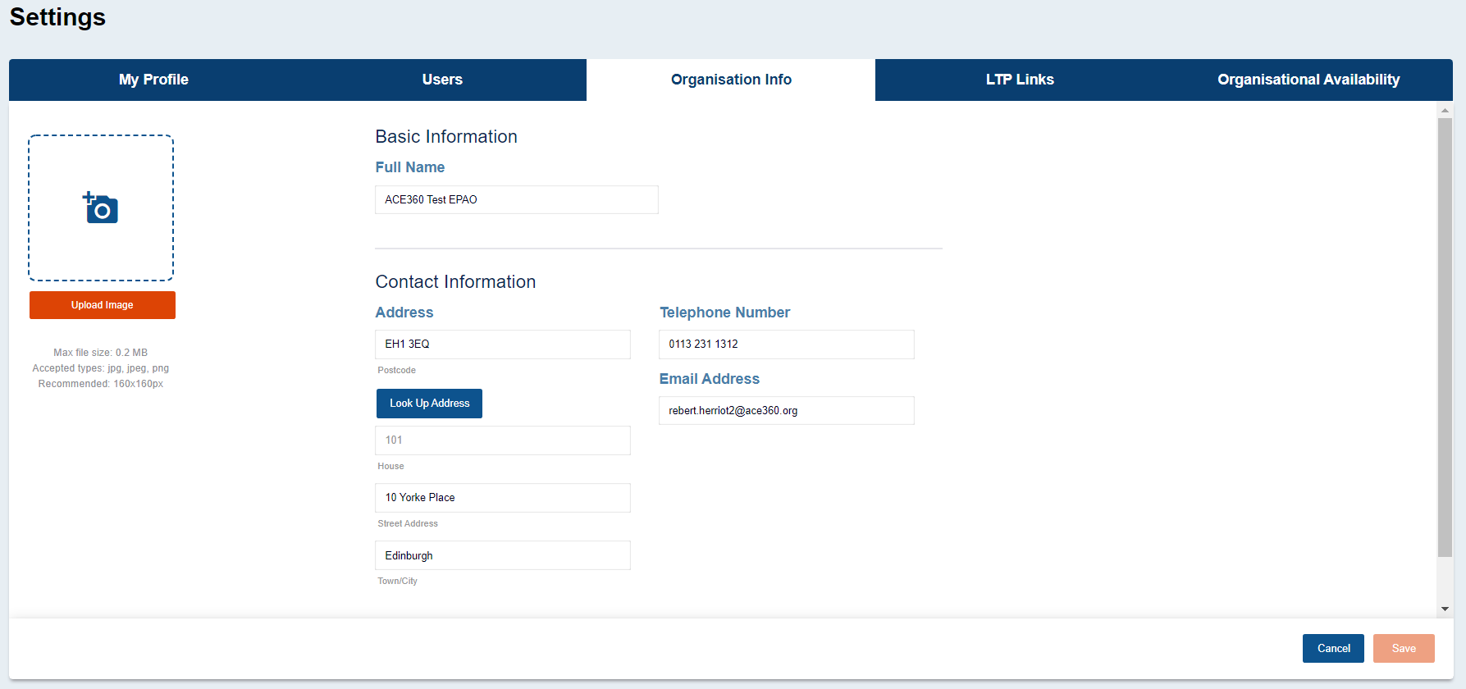Click the Email Address input field
The image size is (1466, 689).
pyautogui.click(x=787, y=411)
